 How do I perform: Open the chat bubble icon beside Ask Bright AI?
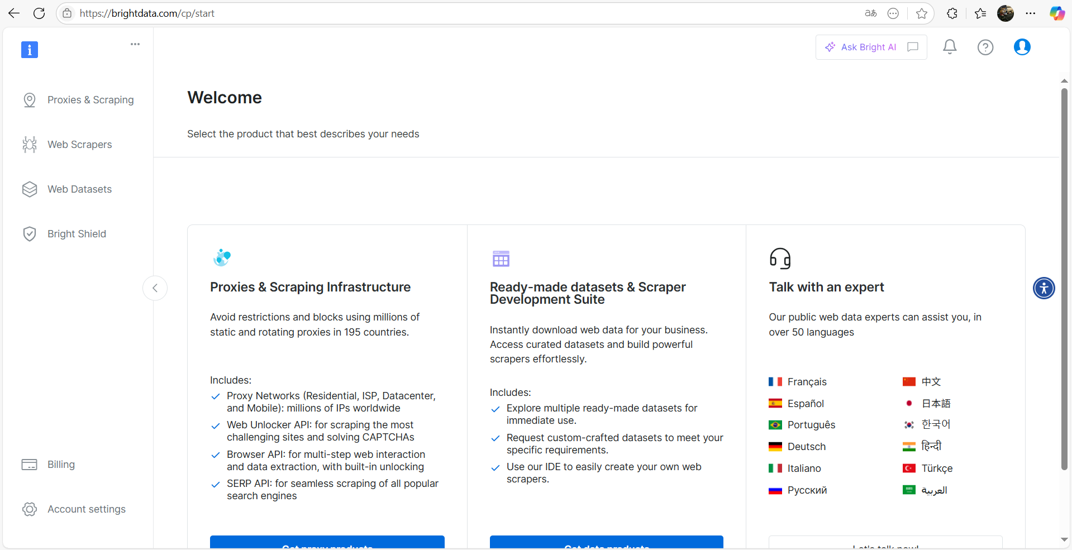pyautogui.click(x=913, y=47)
